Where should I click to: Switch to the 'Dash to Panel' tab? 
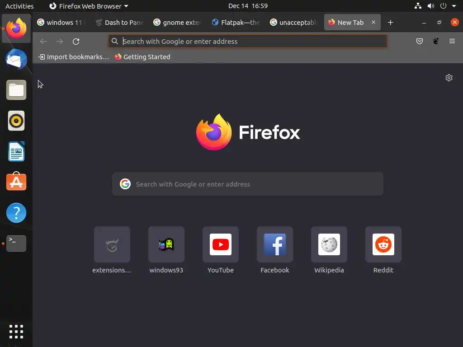pos(120,23)
